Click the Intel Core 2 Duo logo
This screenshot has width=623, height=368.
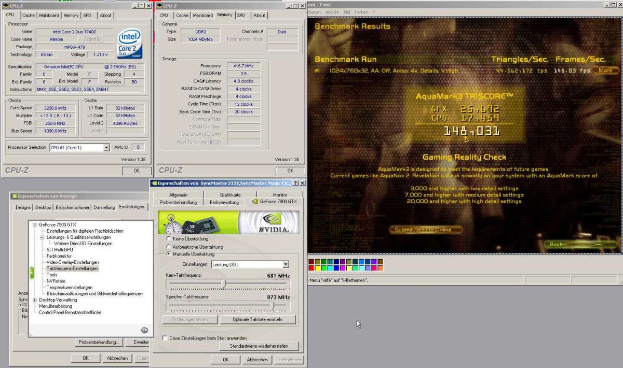click(130, 44)
